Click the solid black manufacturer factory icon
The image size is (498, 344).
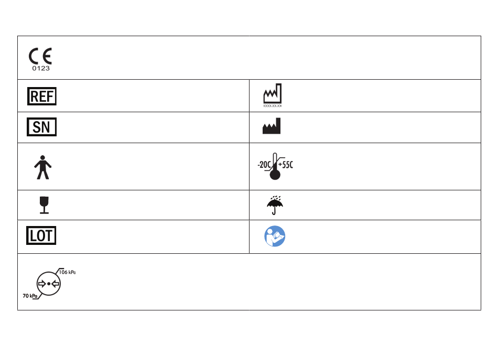(272, 126)
